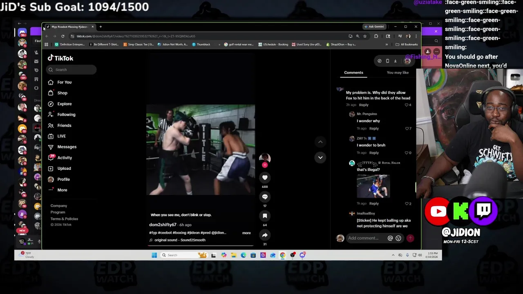
Task: Switch to the Comments tab
Action: tap(353, 73)
